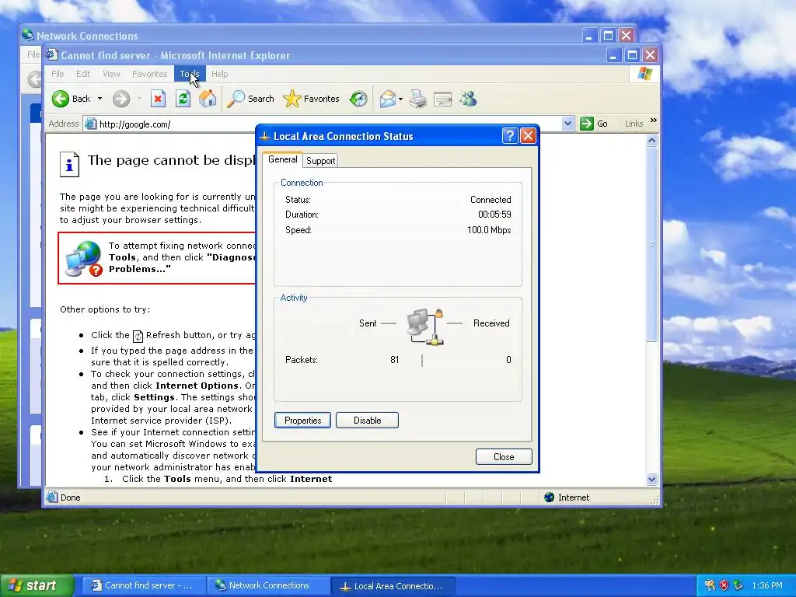Click the Properties button
Screen dimensions: 796x597
[302, 421]
